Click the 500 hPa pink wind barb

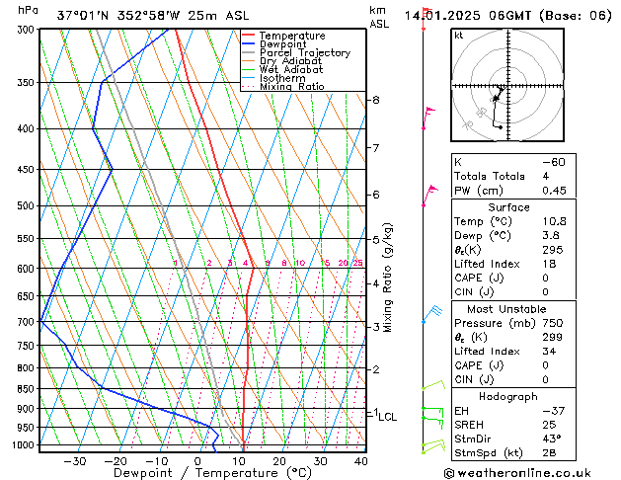click(x=429, y=196)
